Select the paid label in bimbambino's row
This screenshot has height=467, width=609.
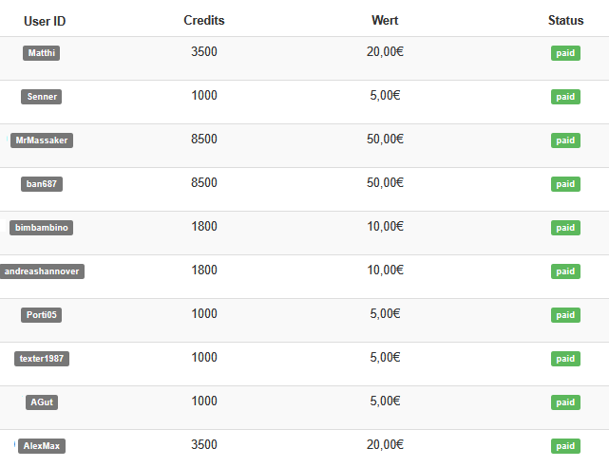(x=565, y=228)
